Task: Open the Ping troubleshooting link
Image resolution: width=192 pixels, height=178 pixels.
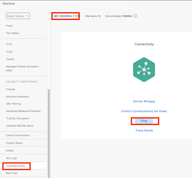Action: pos(144,121)
